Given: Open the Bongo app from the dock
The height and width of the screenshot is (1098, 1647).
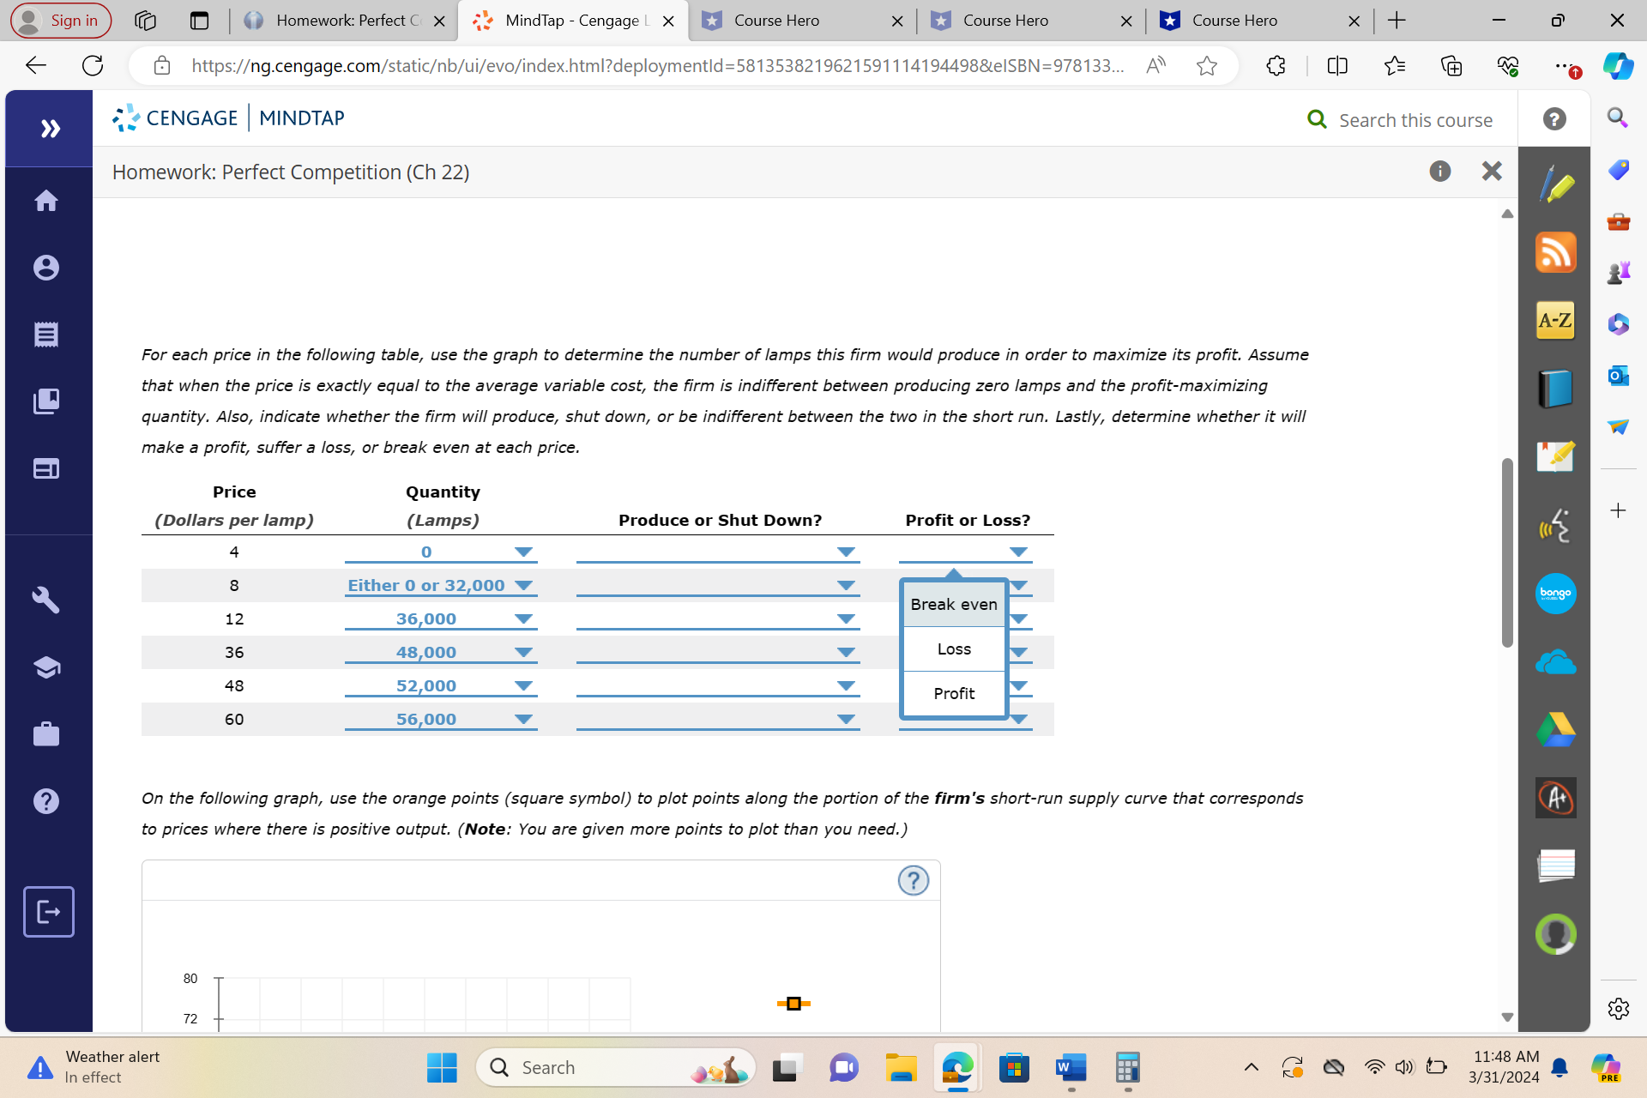Looking at the screenshot, I should 1555,594.
